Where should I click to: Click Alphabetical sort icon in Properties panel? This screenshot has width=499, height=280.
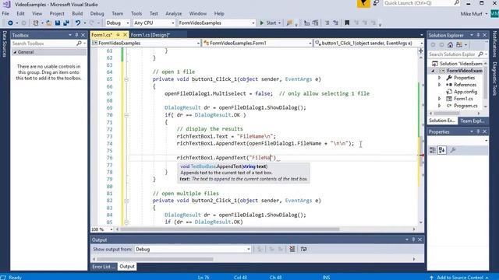pyautogui.click(x=442, y=150)
